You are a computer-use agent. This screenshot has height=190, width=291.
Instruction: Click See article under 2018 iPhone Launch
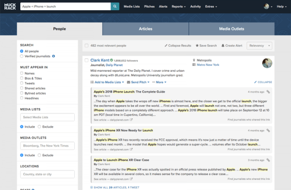click(x=113, y=120)
